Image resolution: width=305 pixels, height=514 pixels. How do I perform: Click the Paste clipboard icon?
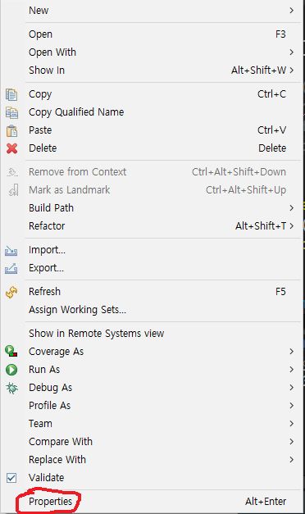tap(11, 131)
